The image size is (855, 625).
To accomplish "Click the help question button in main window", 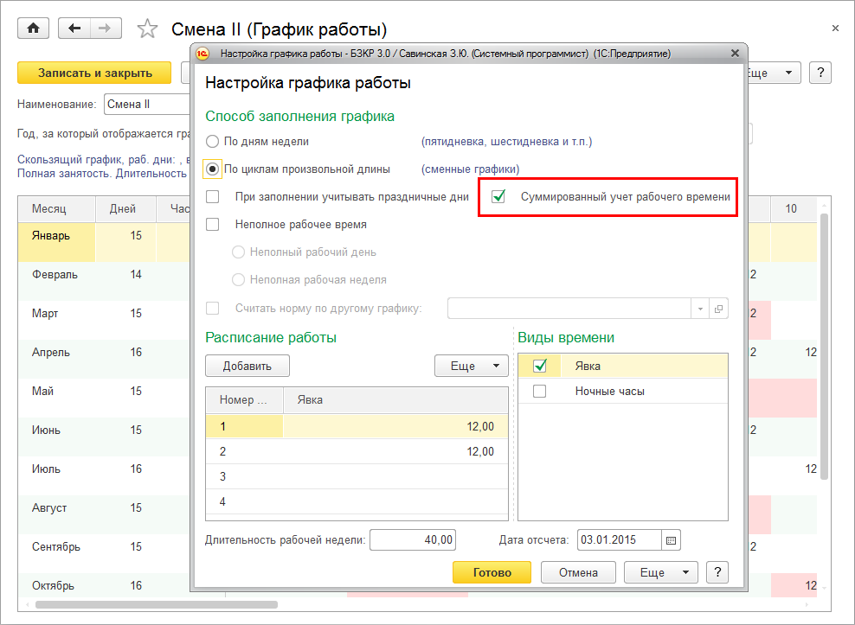I will point(820,73).
